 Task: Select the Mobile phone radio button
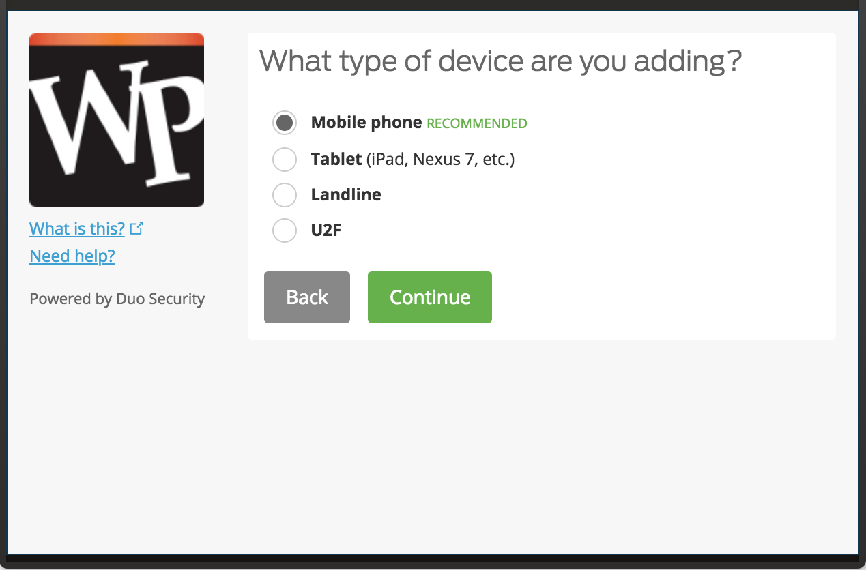[284, 123]
